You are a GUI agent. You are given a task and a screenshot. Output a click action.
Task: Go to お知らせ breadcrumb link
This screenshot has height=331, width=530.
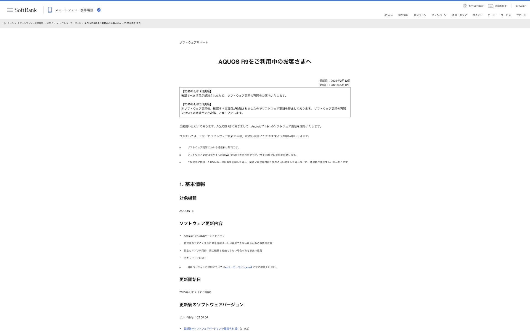click(51, 23)
